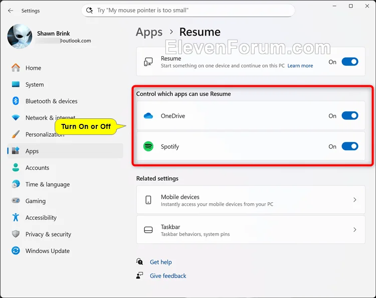This screenshot has height=298, width=376.
Task: Click the Apps sidebar icon
Action: click(16, 151)
